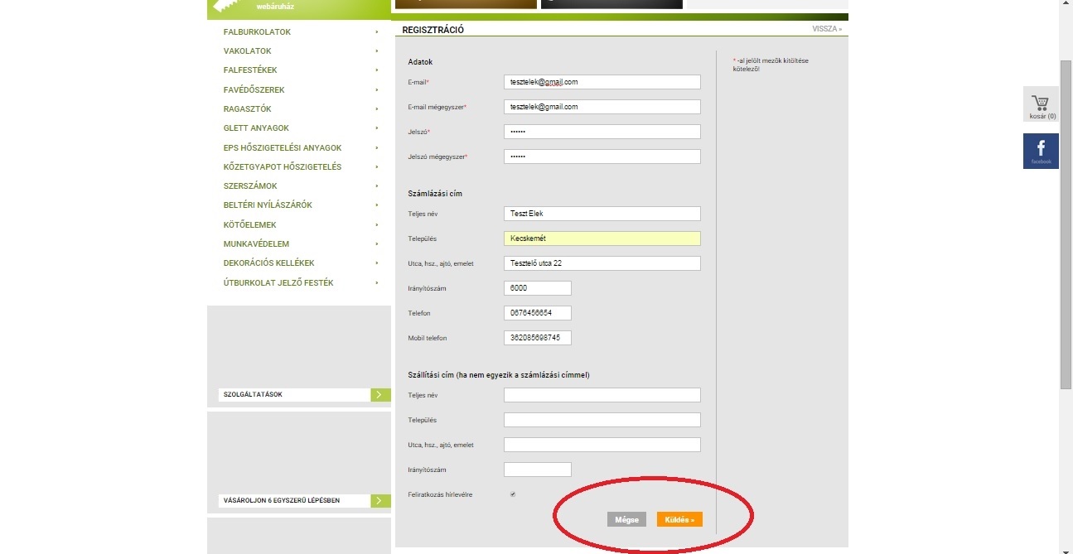1073x554 pixels.
Task: Follow the VISSZA back link
Action: coord(826,29)
